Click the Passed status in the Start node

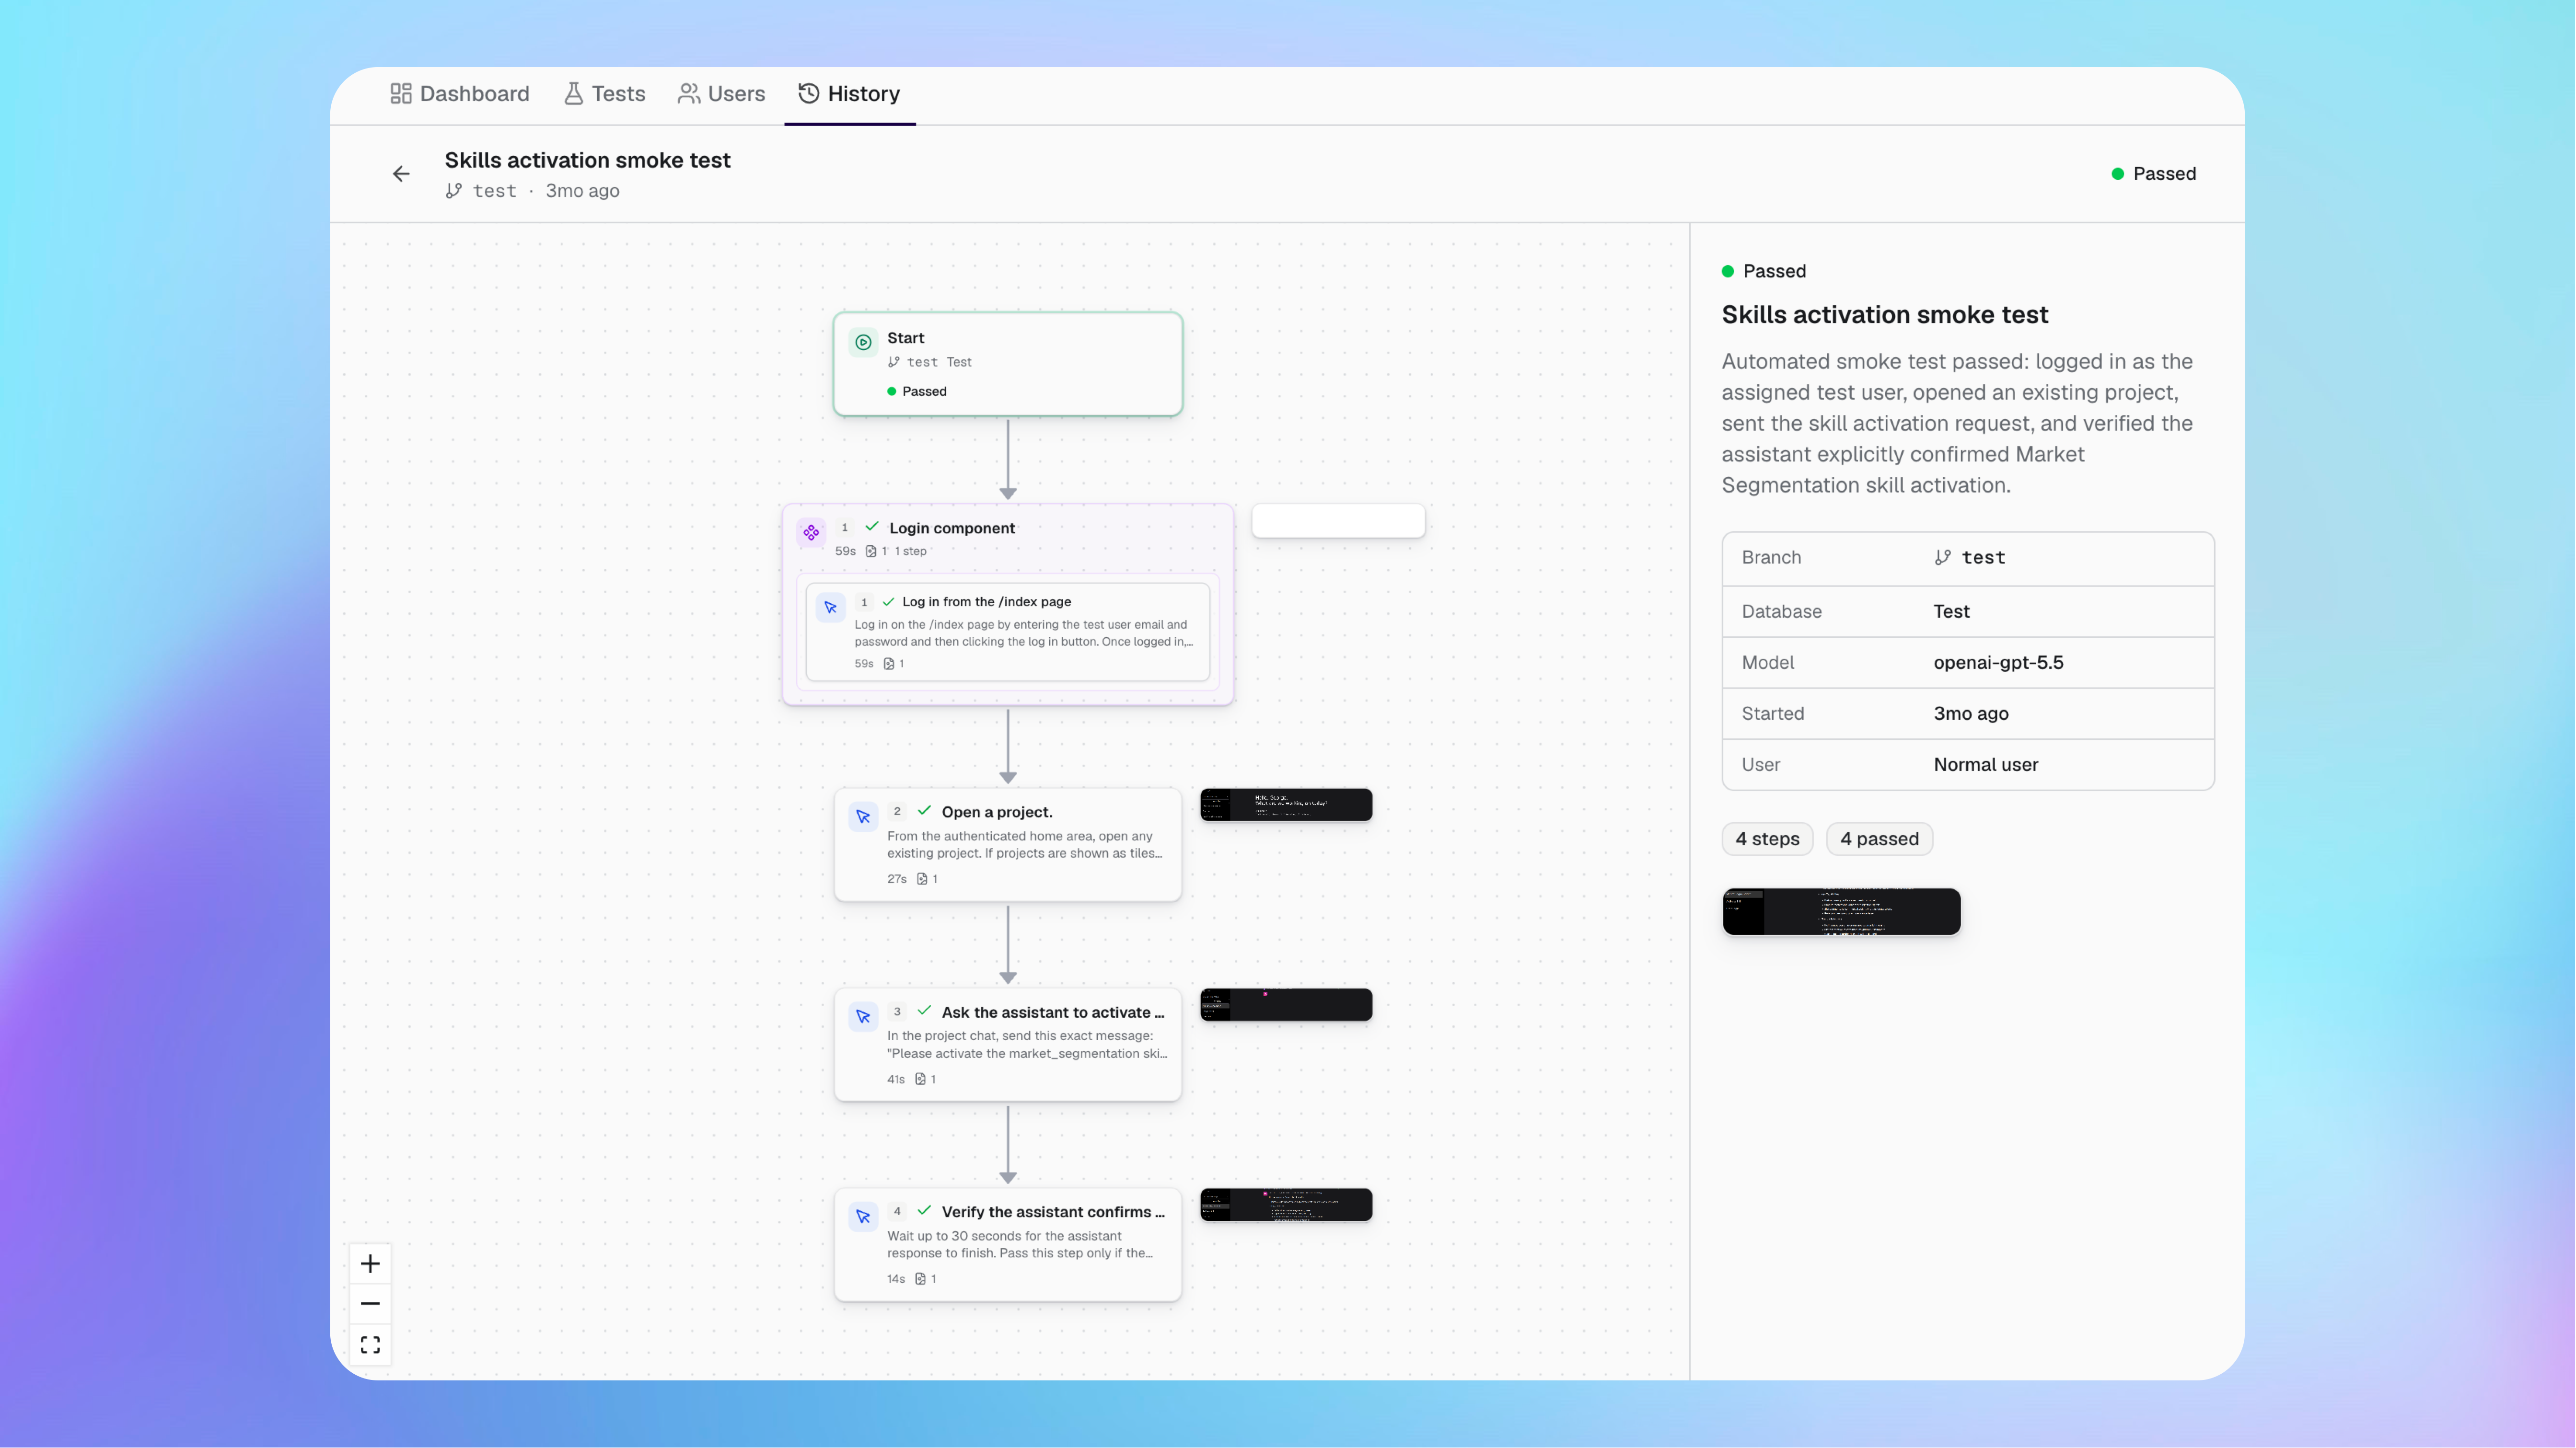click(917, 392)
